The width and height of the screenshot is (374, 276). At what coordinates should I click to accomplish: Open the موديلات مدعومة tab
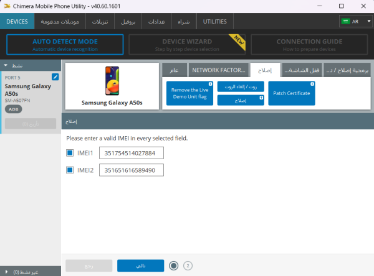point(60,21)
